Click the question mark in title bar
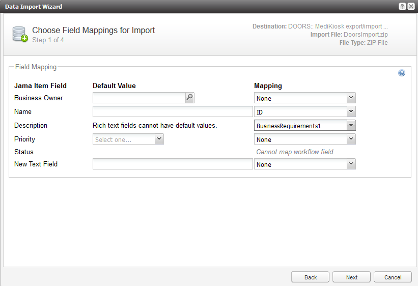 pos(402,7)
